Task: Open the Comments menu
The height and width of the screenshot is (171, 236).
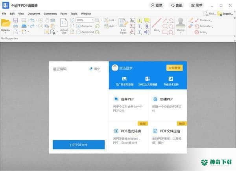Action: (50, 14)
